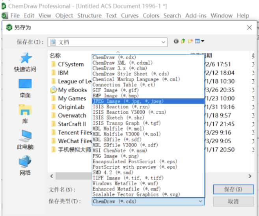Select Desktop (桌面) in places sidebar
259x216 pixels.
pyautogui.click(x=25, y=88)
